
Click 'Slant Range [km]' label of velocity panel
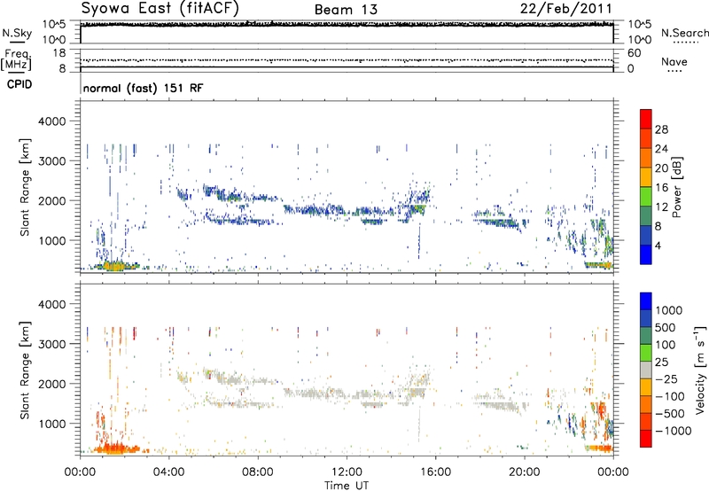click(25, 370)
